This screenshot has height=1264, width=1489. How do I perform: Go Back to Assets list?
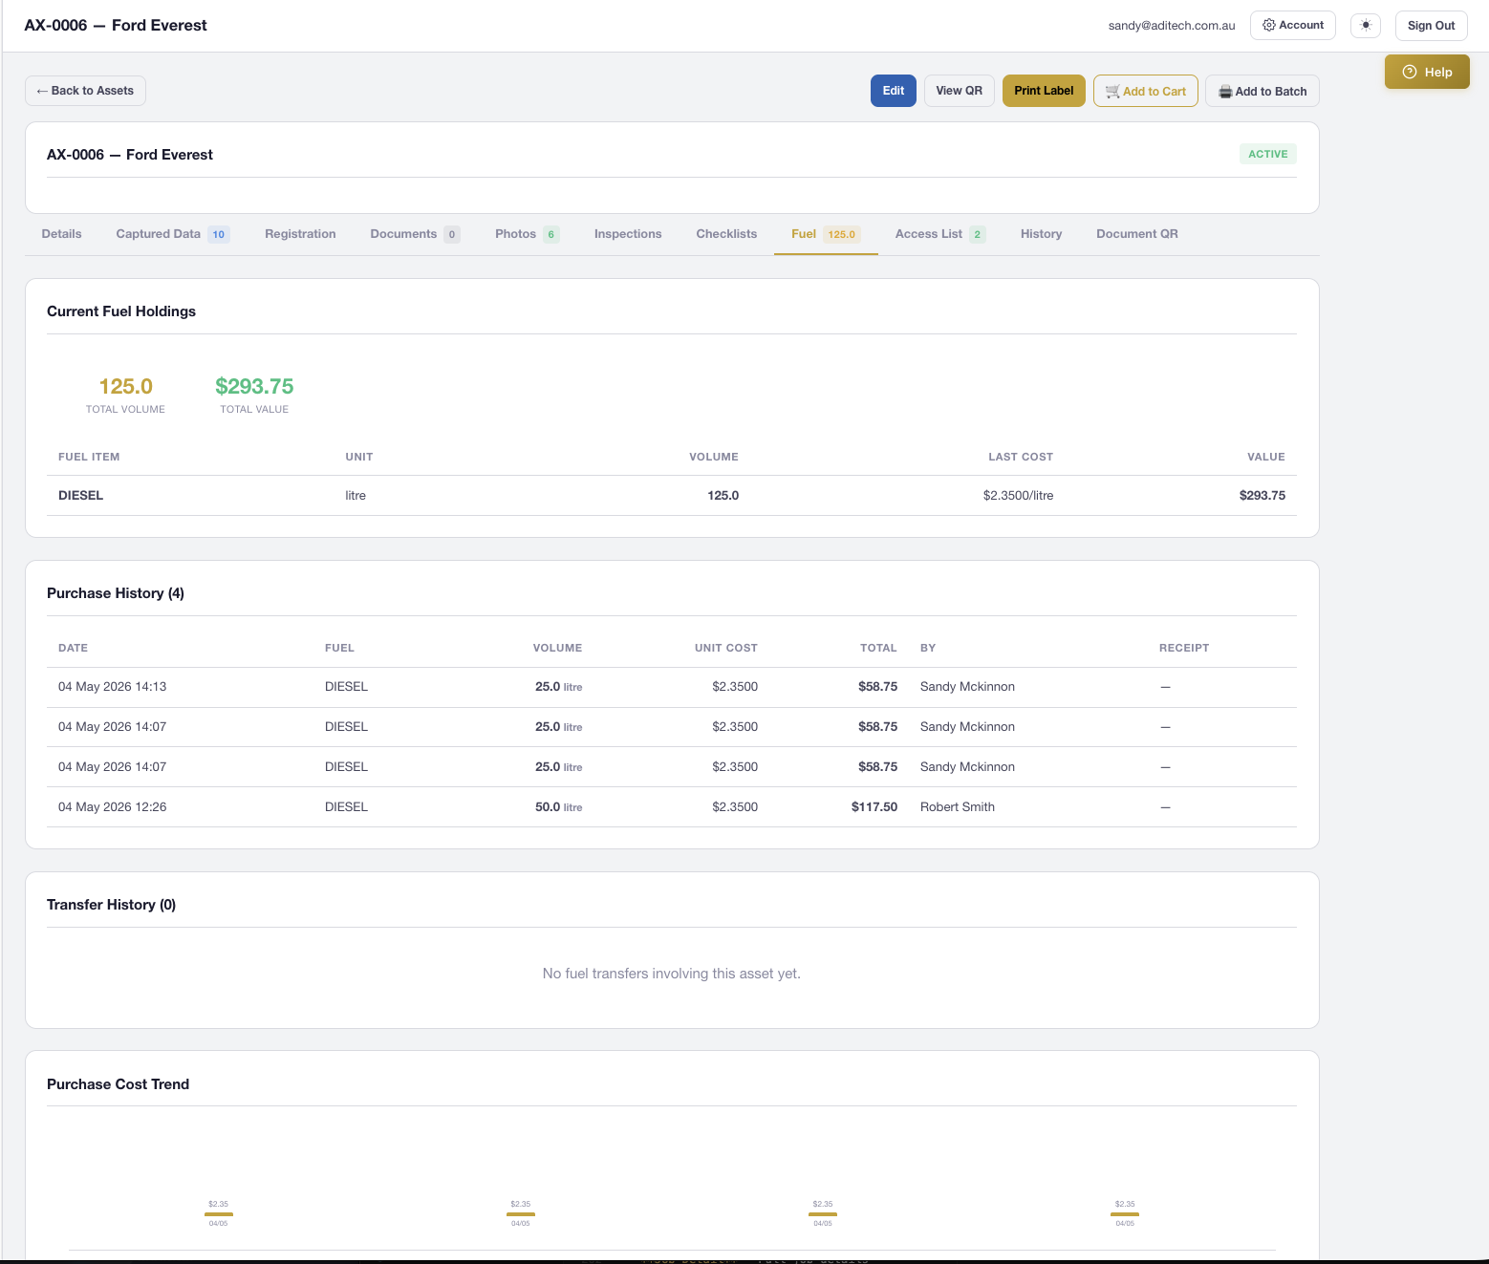coord(85,91)
